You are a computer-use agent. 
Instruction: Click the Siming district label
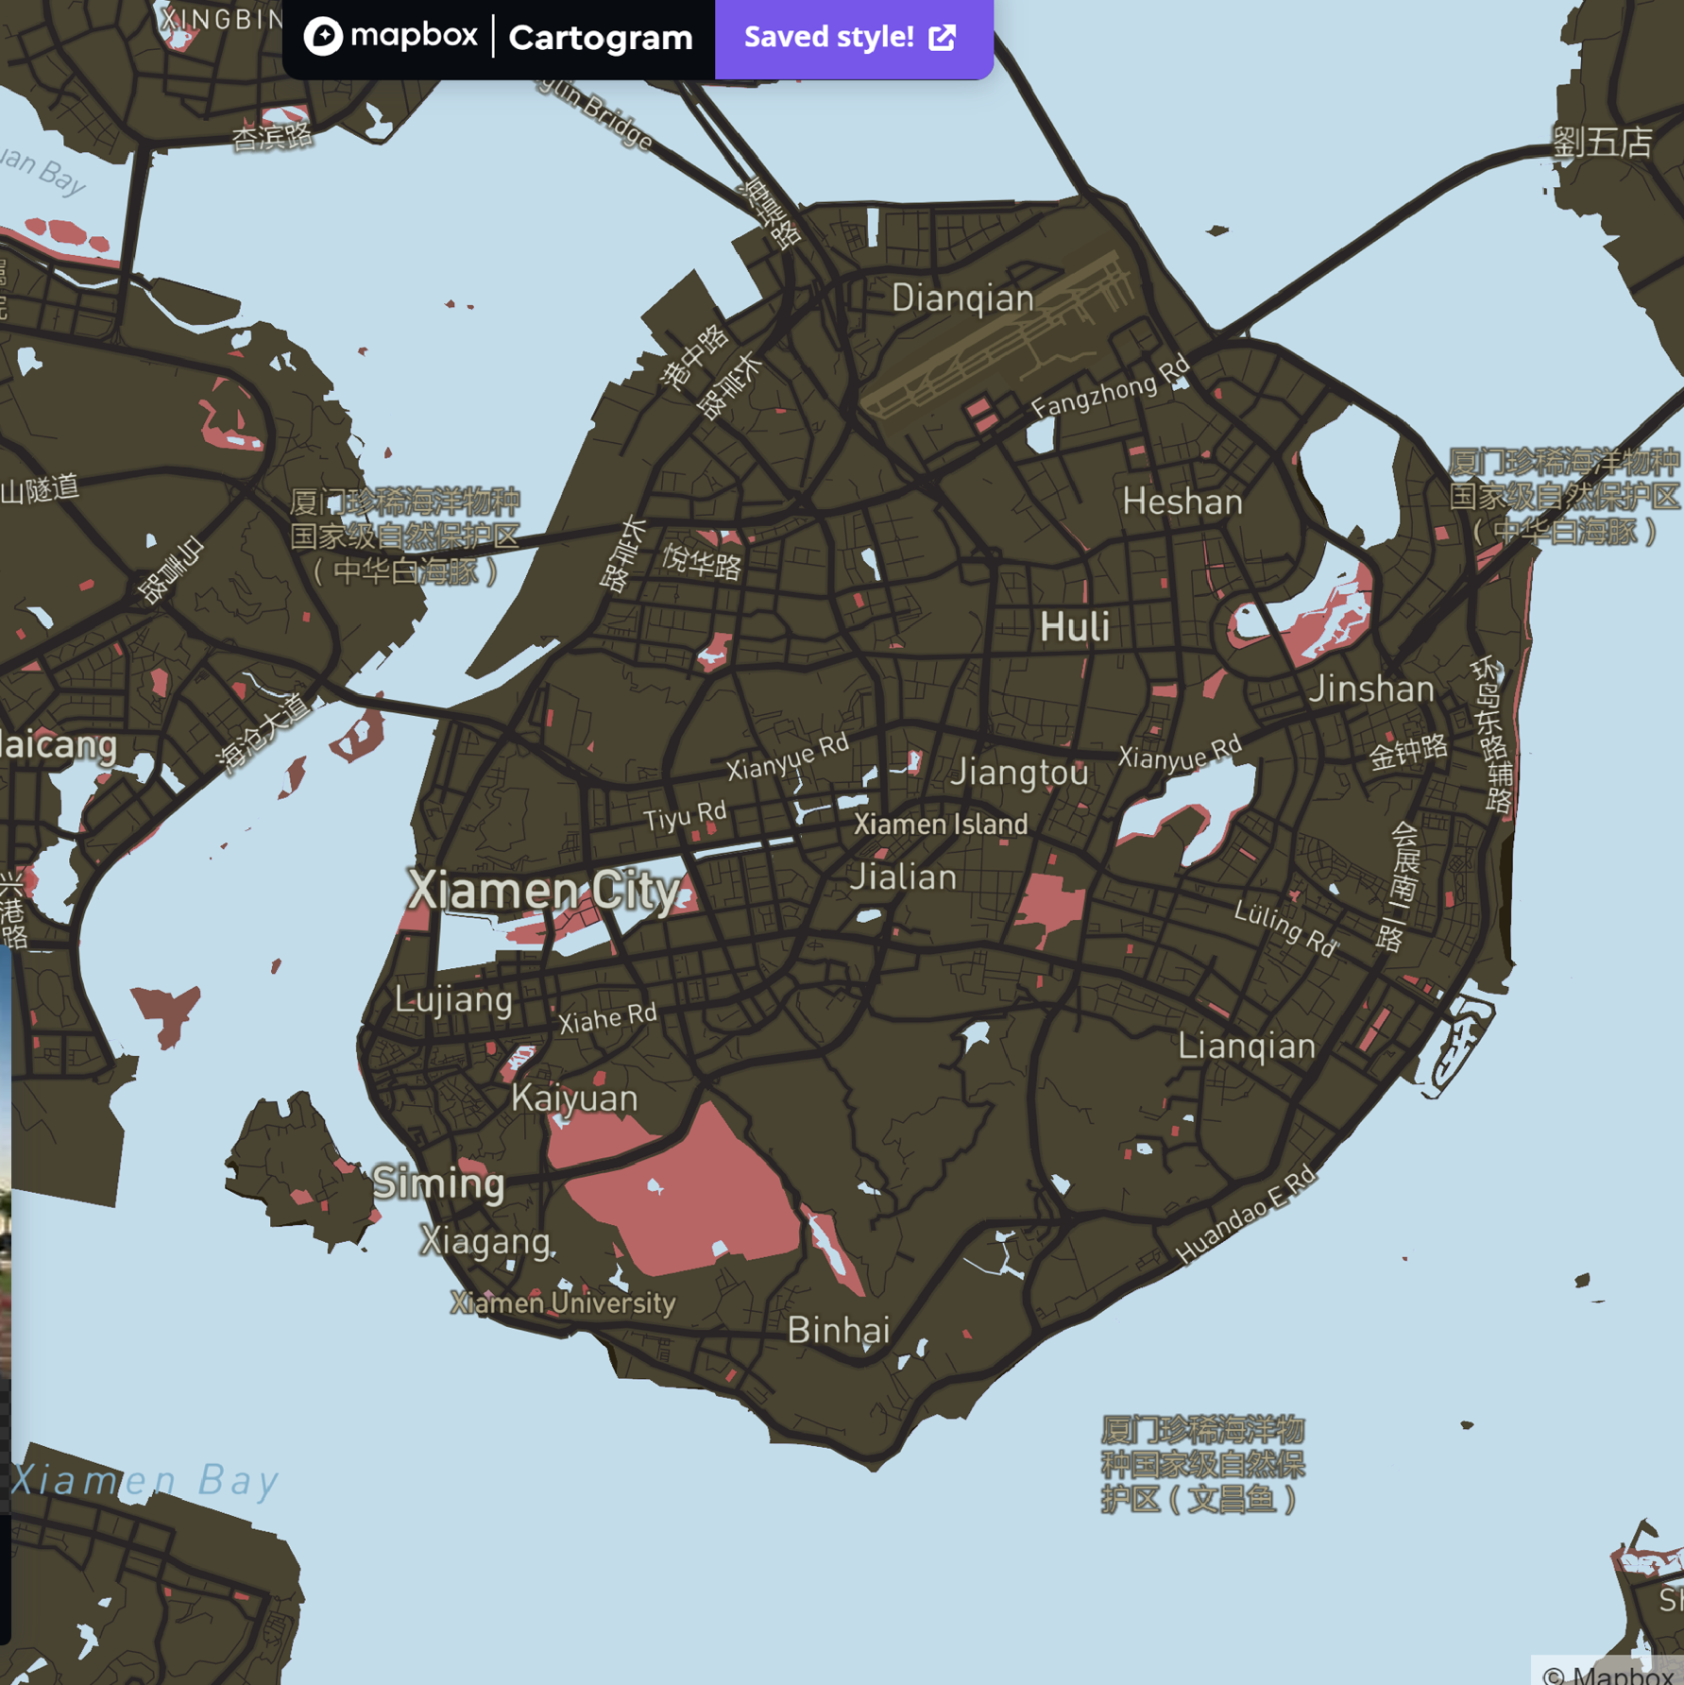pos(438,1183)
